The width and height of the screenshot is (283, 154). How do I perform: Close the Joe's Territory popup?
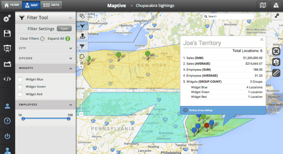(x=262, y=40)
